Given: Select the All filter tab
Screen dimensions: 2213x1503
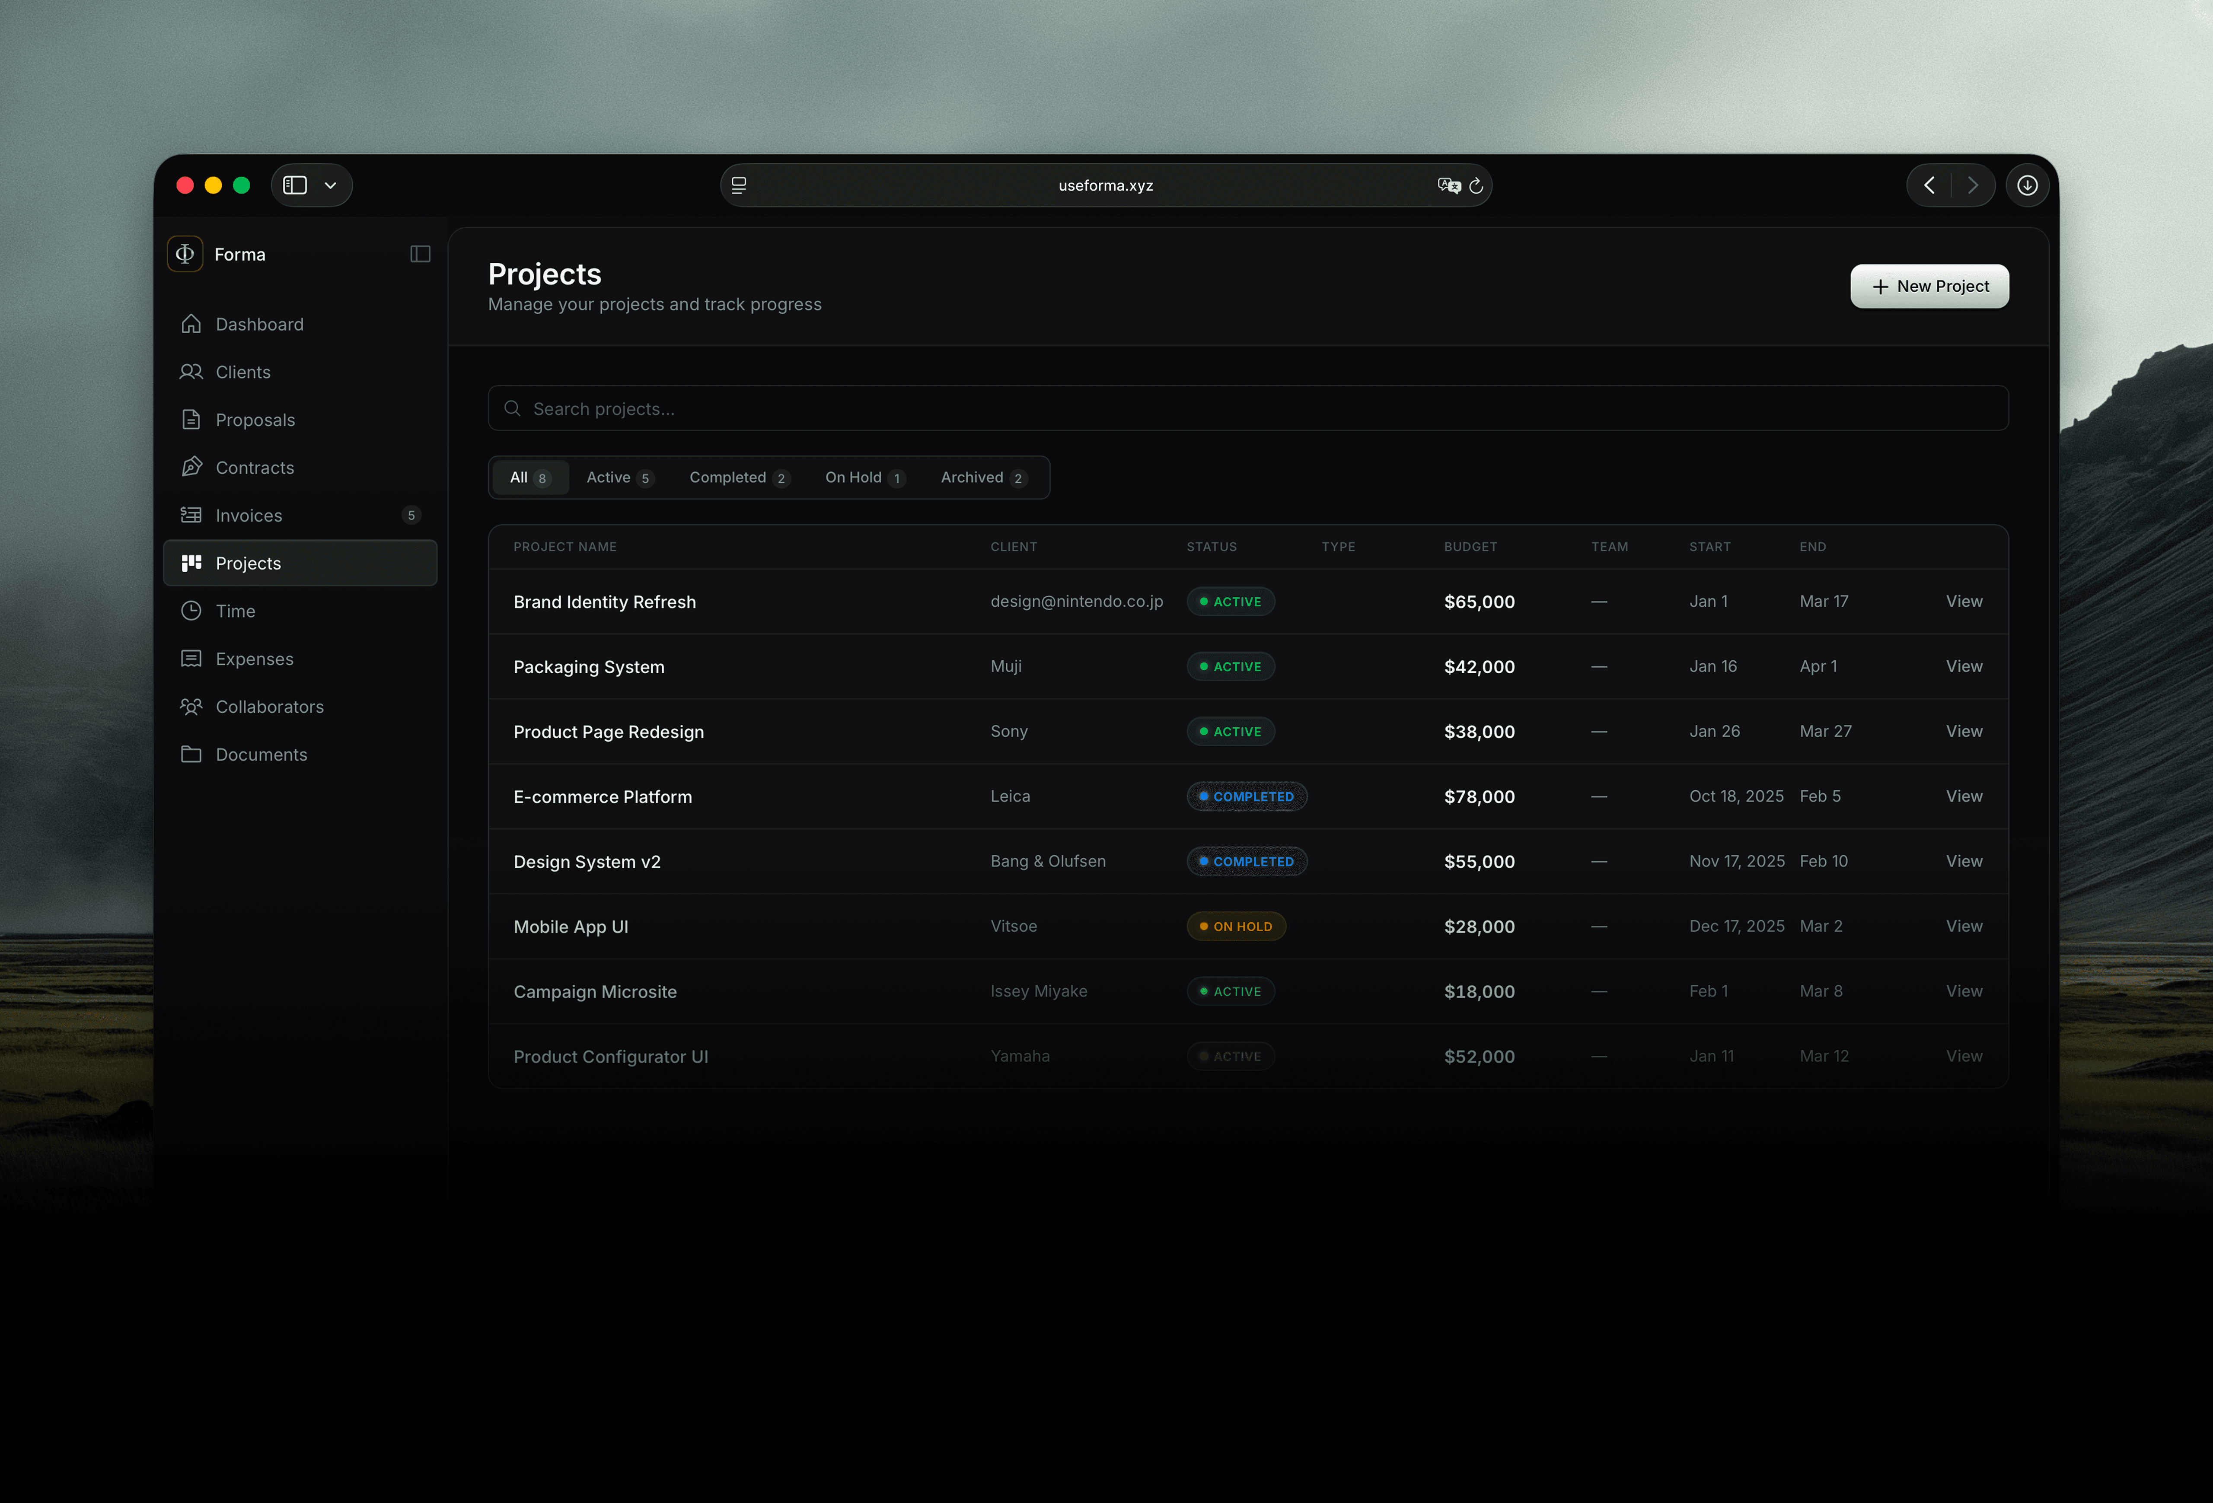Looking at the screenshot, I should [530, 478].
